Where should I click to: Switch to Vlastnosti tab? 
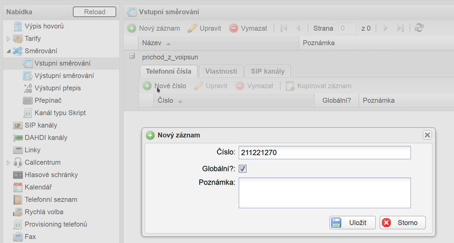point(221,71)
